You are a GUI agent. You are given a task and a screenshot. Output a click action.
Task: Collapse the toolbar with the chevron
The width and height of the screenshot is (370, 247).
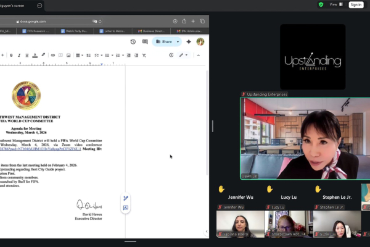(198, 55)
